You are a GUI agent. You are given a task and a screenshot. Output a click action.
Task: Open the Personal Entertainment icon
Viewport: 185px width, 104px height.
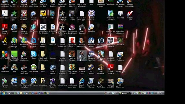24,56
